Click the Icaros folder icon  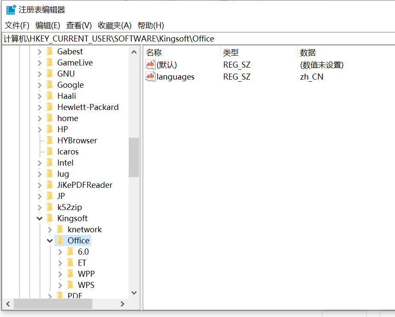click(x=50, y=151)
